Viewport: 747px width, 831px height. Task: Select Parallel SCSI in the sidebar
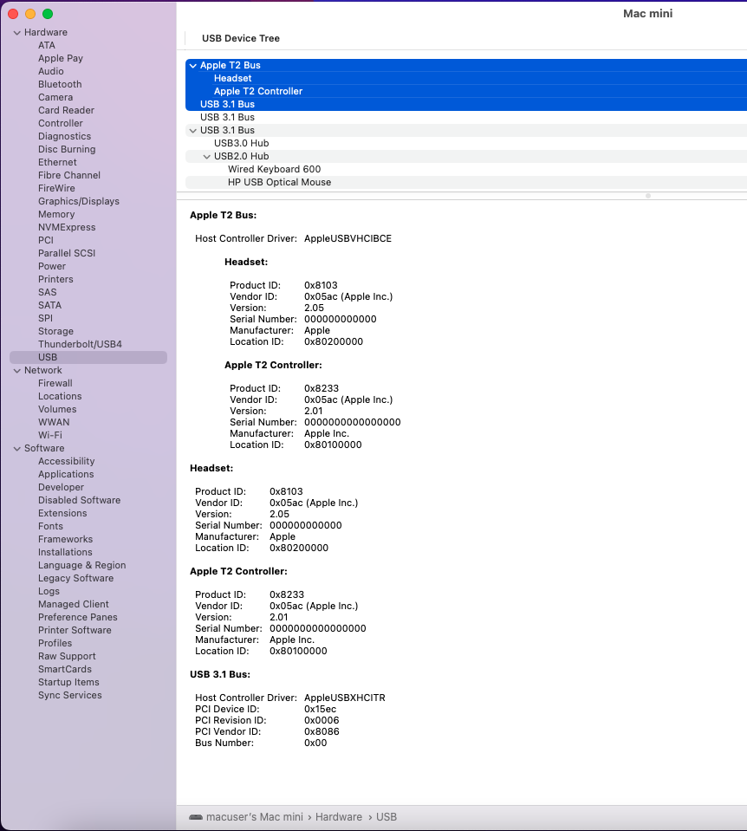click(x=67, y=253)
